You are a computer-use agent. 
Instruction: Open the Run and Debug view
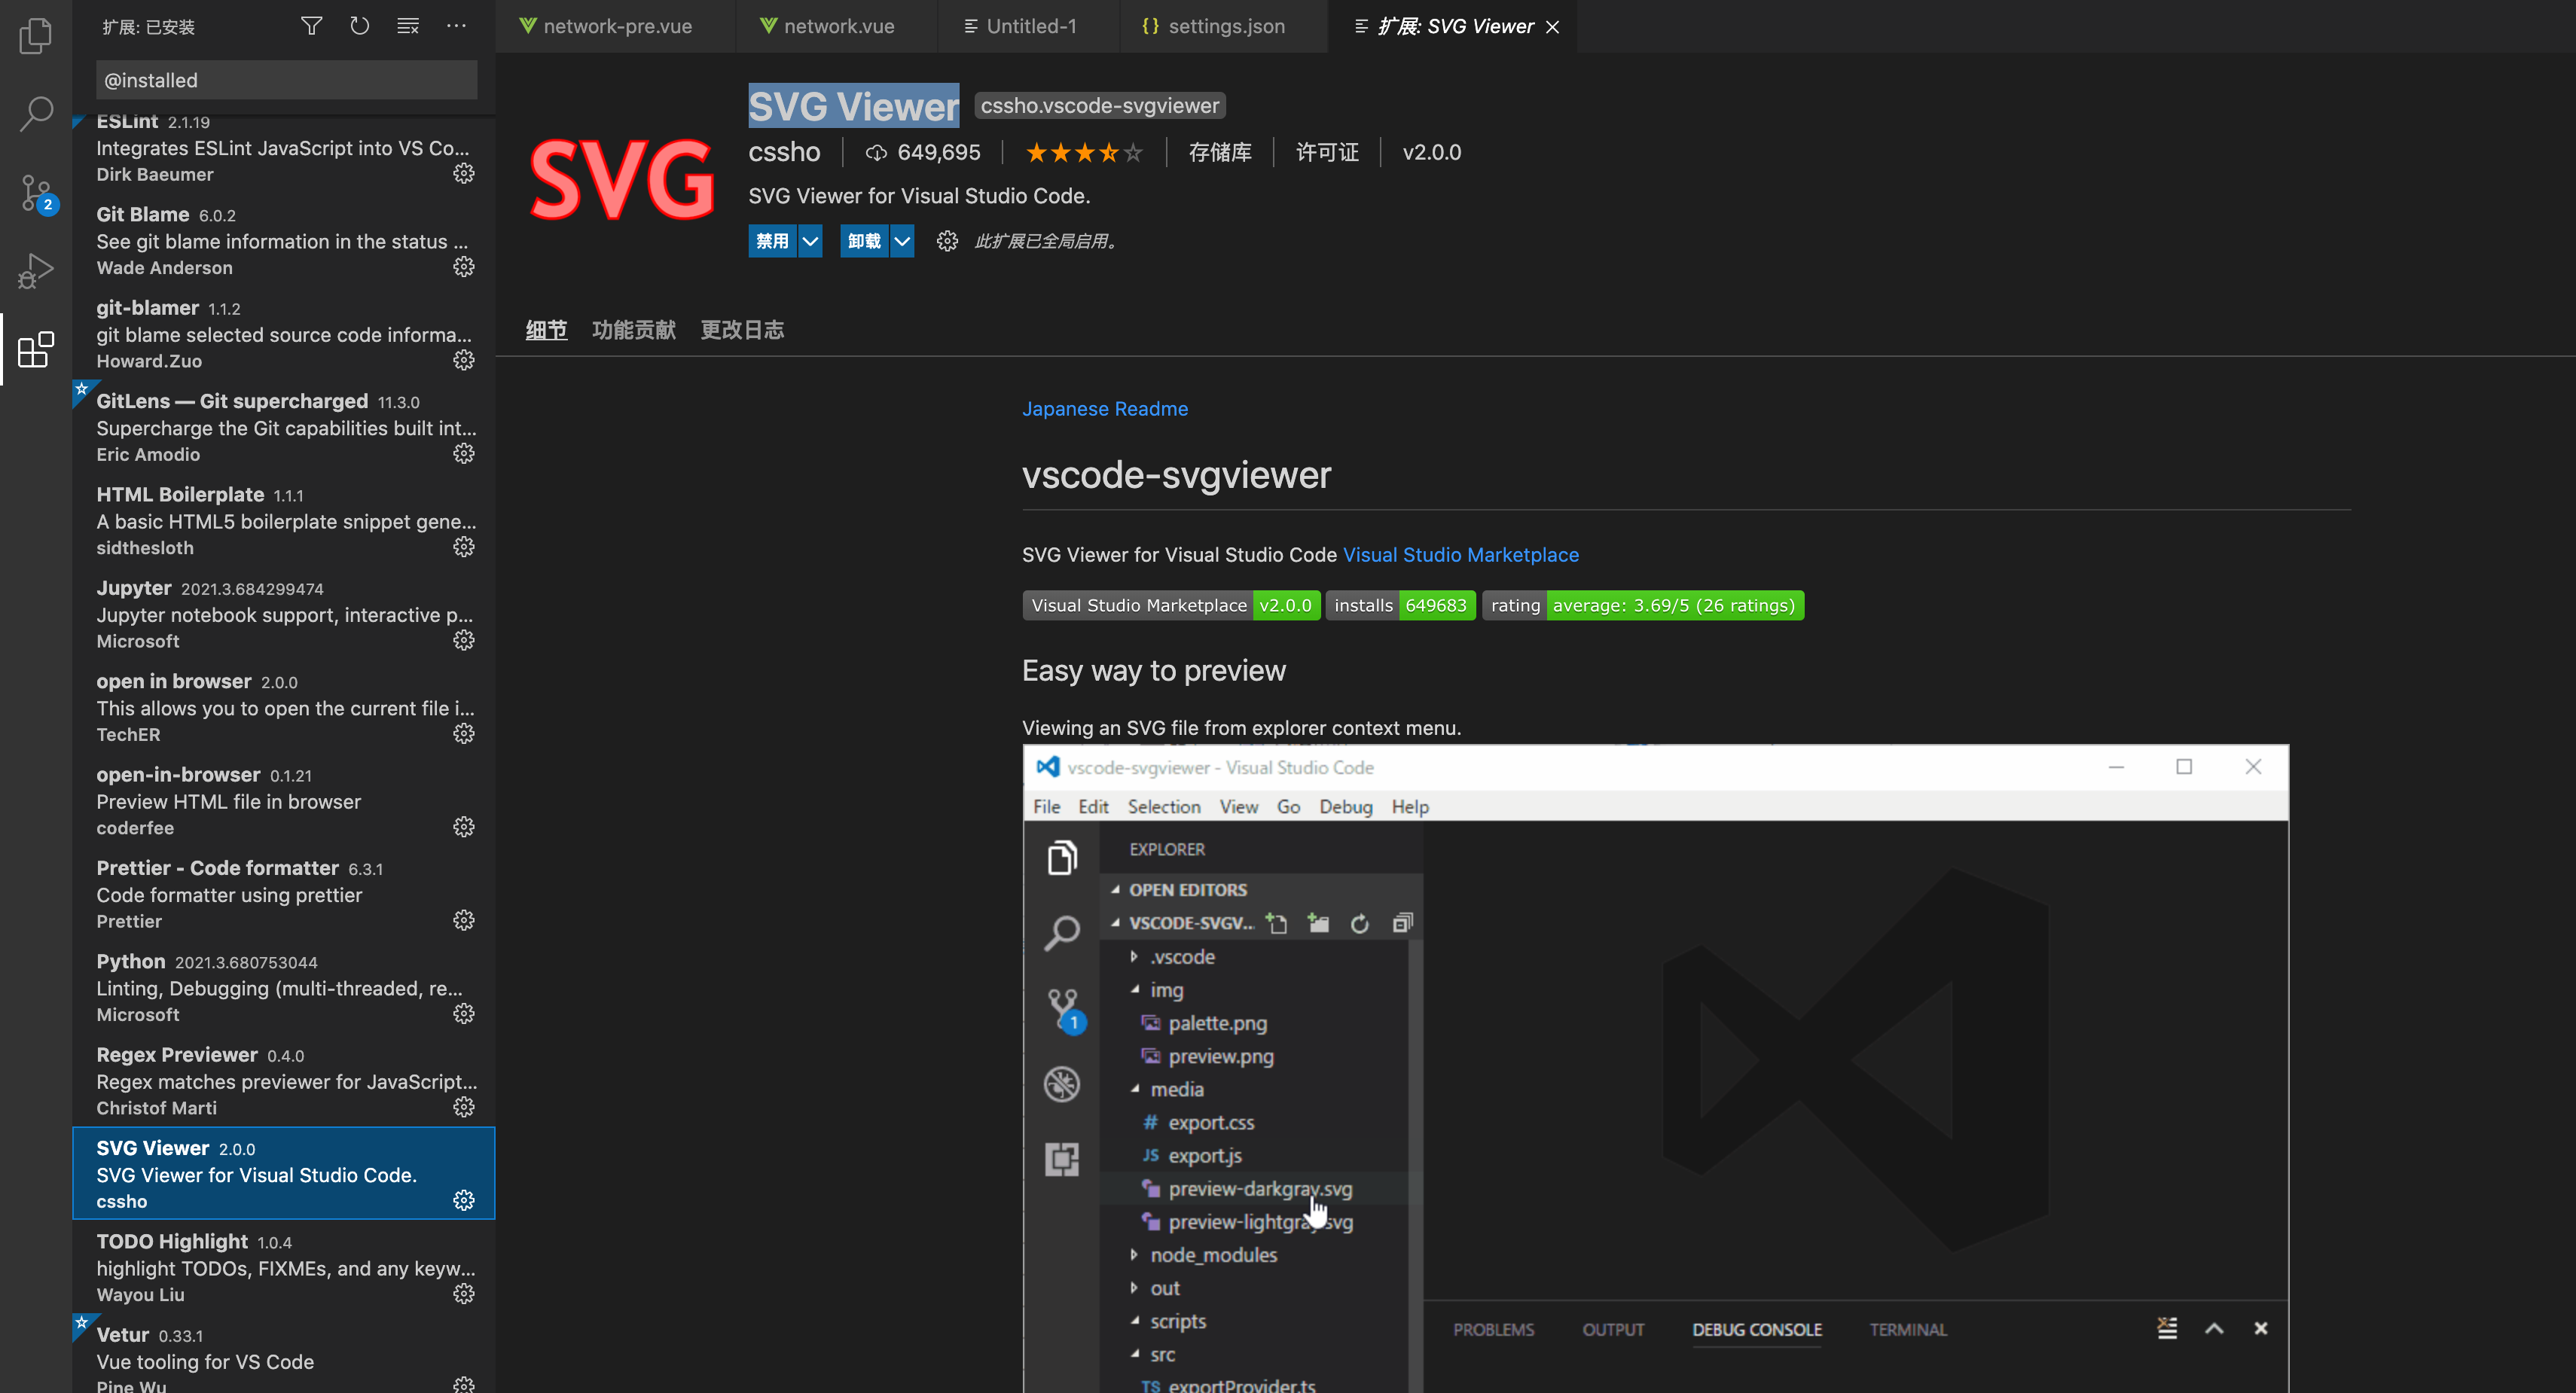click(36, 270)
